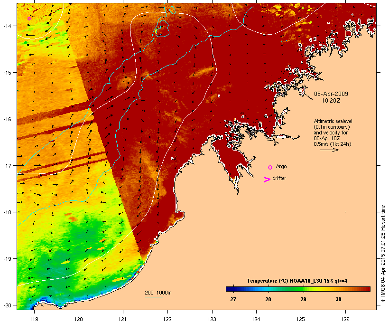Viewport: 389px width, 323px height.
Task: Click the '(0.1m contours)' text
Action: click(332, 127)
